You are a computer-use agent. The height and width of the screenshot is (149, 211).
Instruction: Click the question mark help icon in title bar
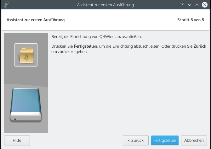[182, 5]
